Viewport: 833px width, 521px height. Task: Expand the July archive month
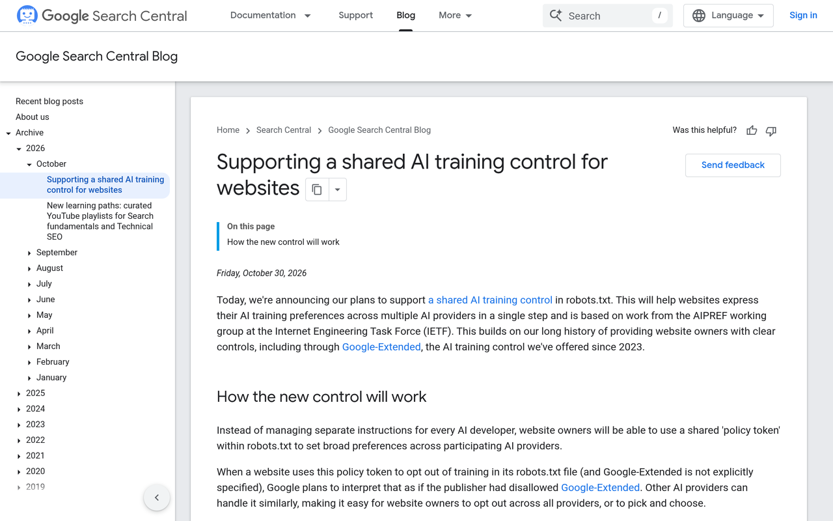click(x=29, y=284)
